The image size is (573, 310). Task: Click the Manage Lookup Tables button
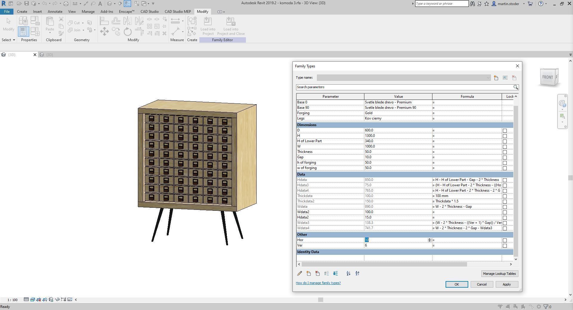[x=499, y=273]
